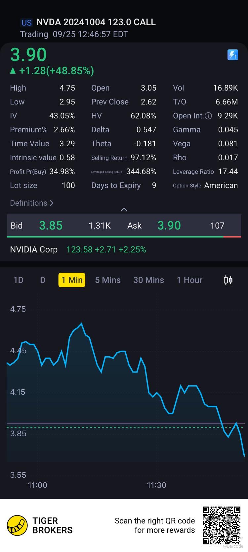Tap the bid/ask ratio bar
Viewport: 248px width, 552px height.
[x=124, y=237]
